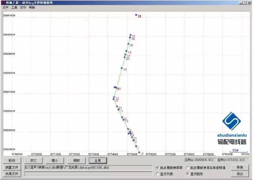The image size is (253, 180).
Task: Select 显示图形 radio option
Action: pos(195,174)
